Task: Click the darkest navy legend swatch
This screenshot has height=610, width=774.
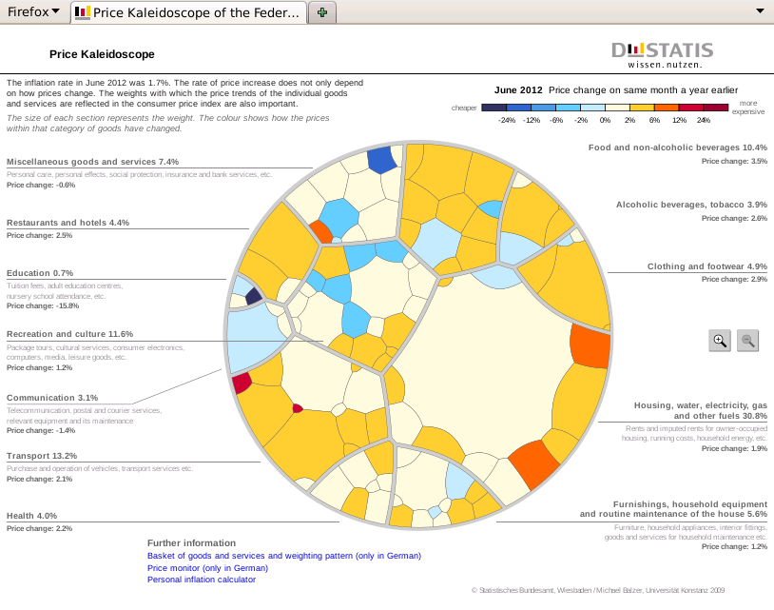Action: click(494, 108)
